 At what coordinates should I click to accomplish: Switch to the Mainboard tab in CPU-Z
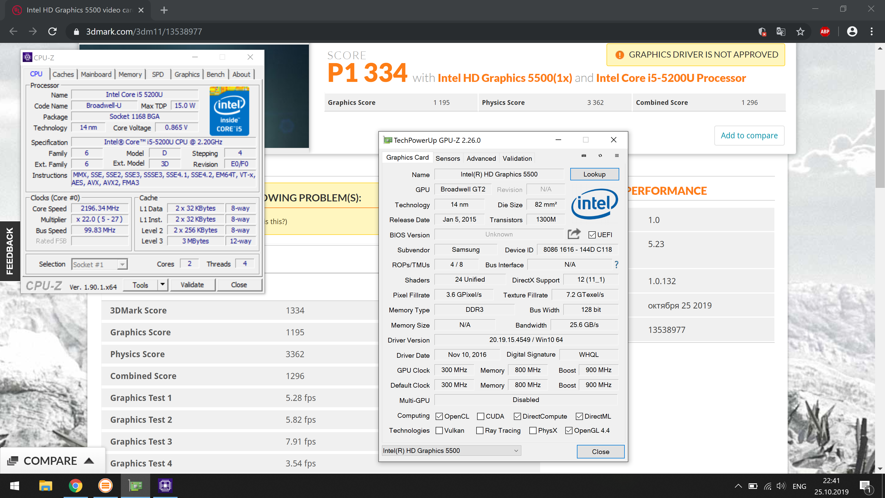[x=96, y=74]
